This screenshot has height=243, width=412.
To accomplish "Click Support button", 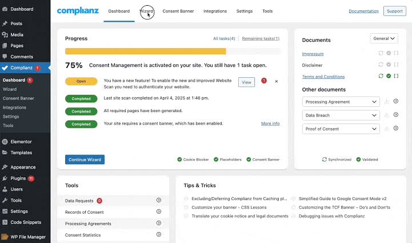I will coord(395,11).
